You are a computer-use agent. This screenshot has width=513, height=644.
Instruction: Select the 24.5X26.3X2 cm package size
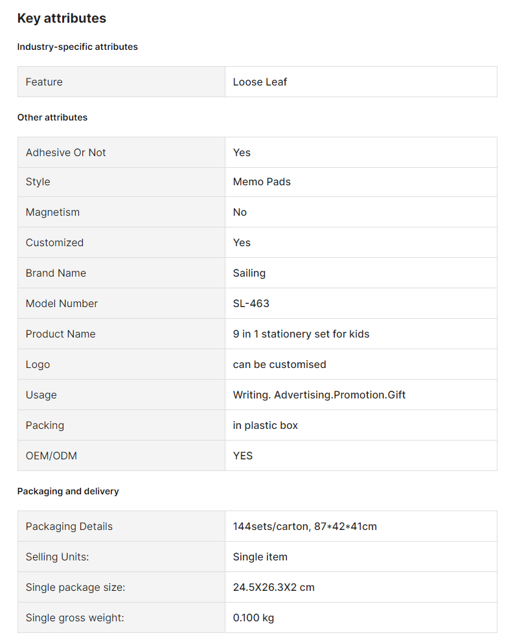pos(273,588)
